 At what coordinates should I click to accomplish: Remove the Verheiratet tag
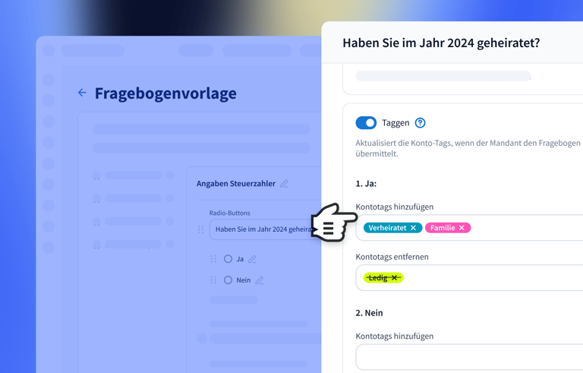click(x=414, y=228)
